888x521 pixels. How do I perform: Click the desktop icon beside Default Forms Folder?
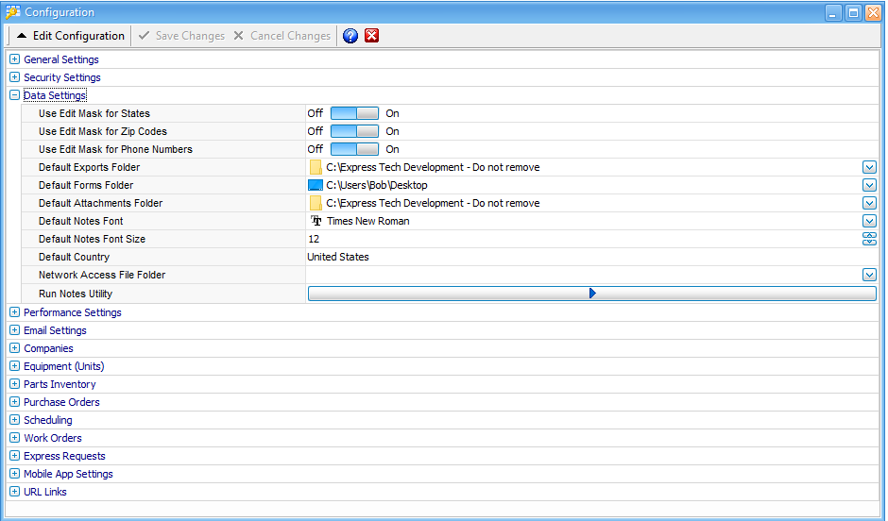[316, 185]
